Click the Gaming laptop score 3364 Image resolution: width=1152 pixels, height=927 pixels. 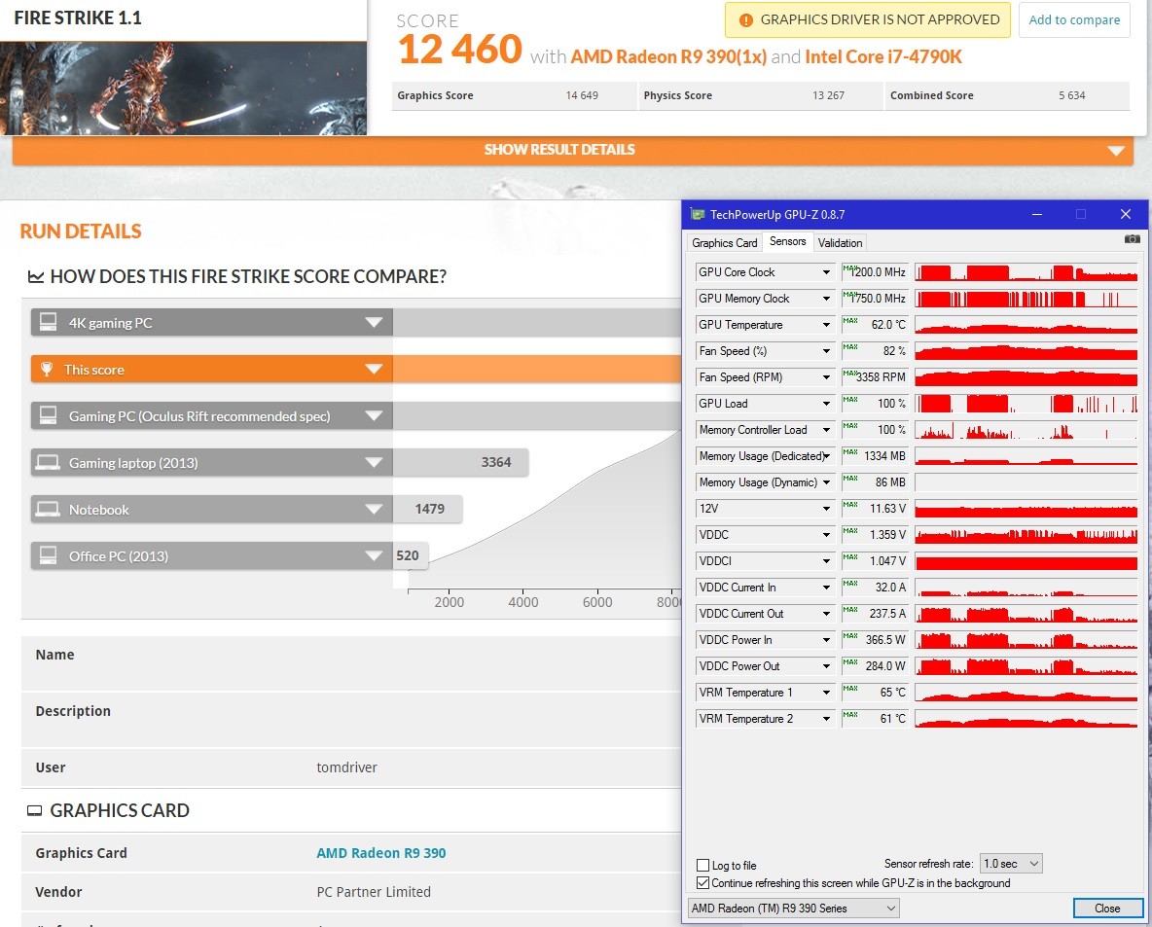pyautogui.click(x=496, y=463)
